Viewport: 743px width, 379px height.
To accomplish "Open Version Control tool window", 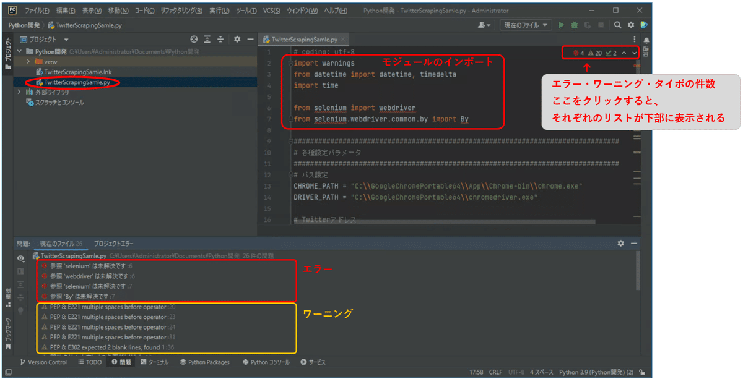I will (x=43, y=362).
